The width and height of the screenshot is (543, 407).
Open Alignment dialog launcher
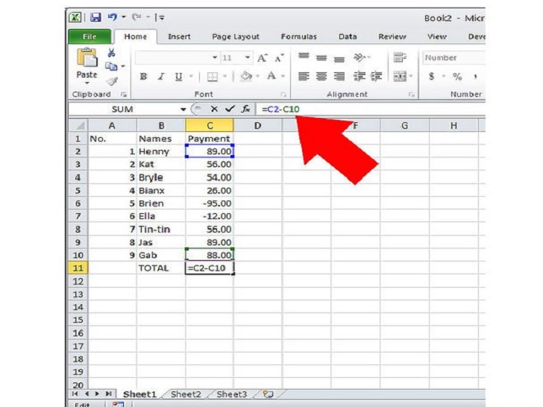click(x=412, y=94)
